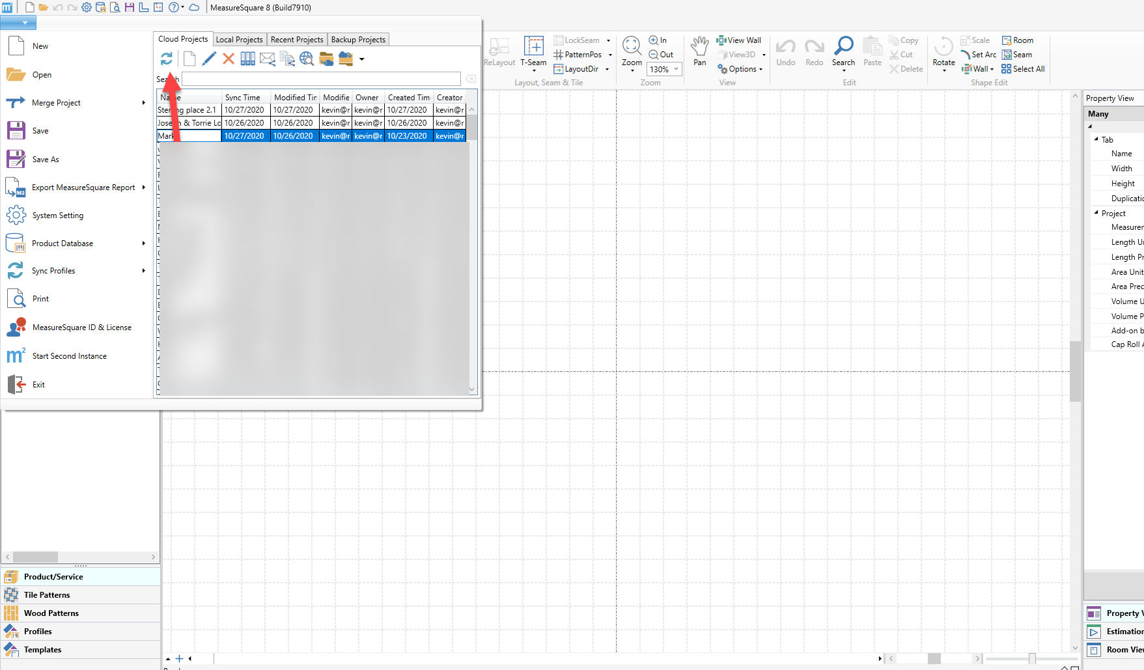Click the cloud icon in quick access toolbar

tap(194, 8)
